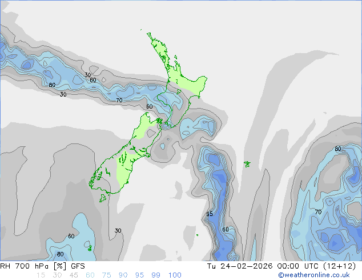Select the legend value 95 in the scale

(x=139, y=275)
